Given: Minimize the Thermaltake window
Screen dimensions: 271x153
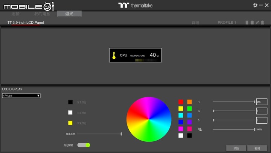Looking at the screenshot, I should click(x=261, y=5).
